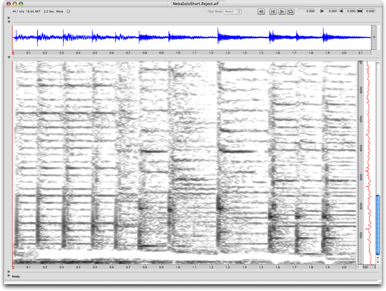386x291 pixels.
Task: Expand the right-pointing triangle above the waveform
Action: pos(9,18)
